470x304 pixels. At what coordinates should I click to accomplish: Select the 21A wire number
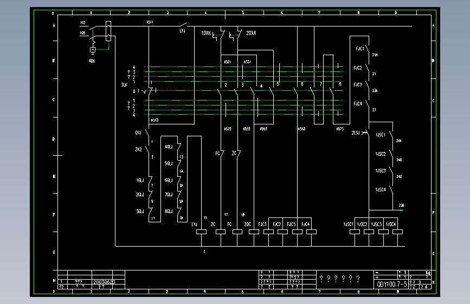pyautogui.click(x=375, y=55)
